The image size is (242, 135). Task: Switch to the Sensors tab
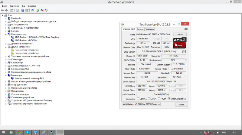coord(140,29)
